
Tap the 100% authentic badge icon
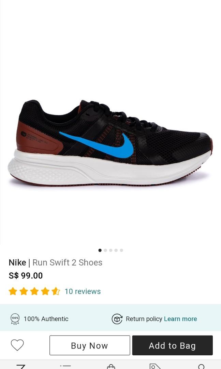[15, 319]
